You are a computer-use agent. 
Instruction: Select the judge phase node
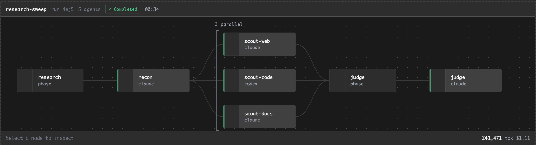point(362,81)
